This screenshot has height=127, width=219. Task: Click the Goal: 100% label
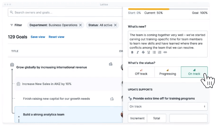click(x=200, y=13)
